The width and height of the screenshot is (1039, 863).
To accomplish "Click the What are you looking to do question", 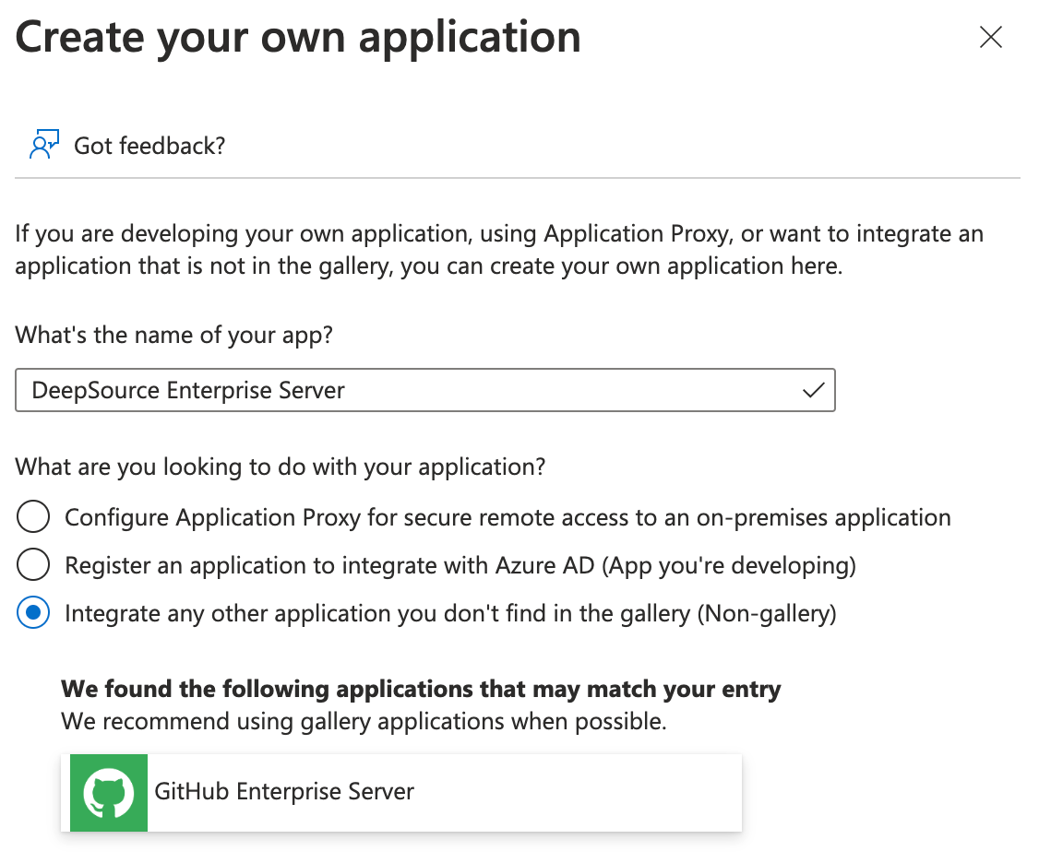I will pyautogui.click(x=281, y=467).
